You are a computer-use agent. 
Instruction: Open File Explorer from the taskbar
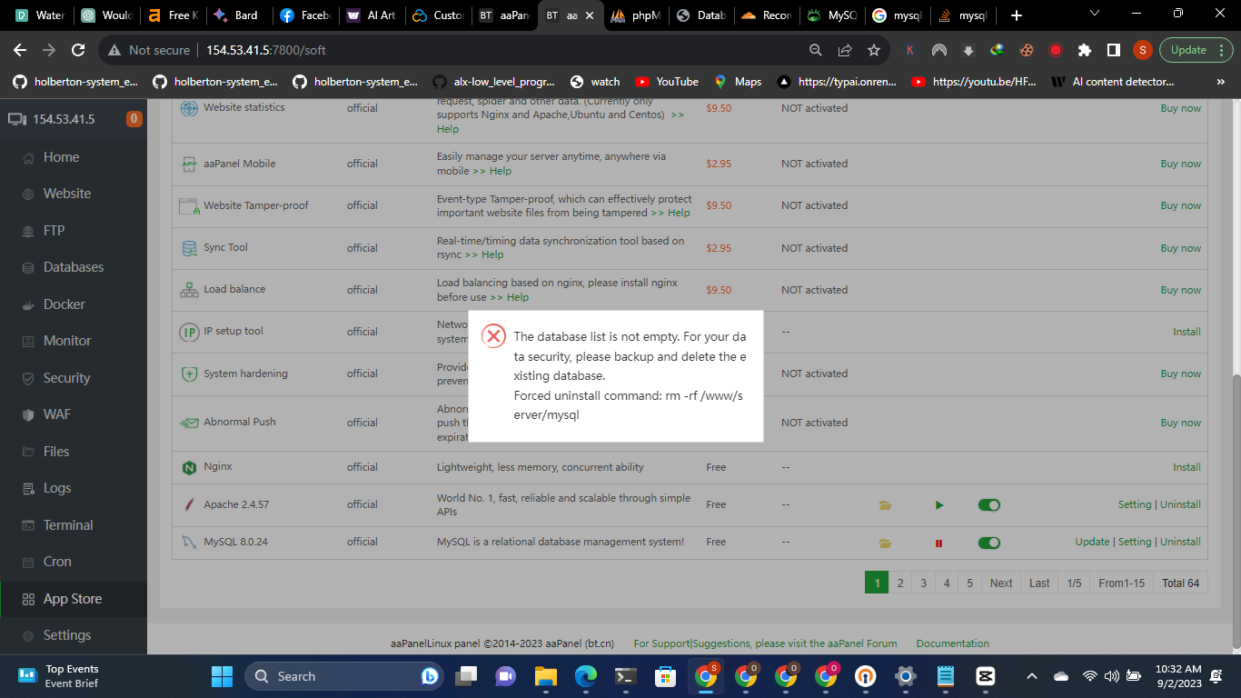[545, 676]
